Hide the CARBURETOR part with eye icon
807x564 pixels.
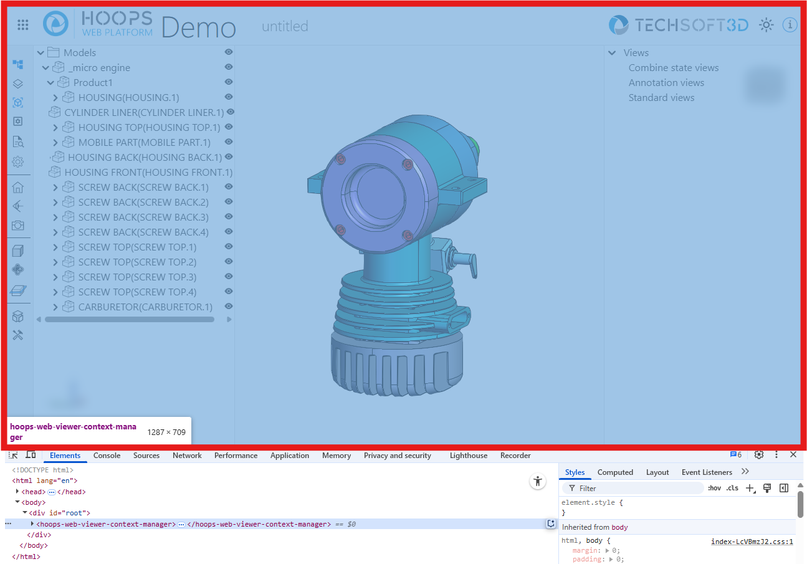click(x=229, y=307)
